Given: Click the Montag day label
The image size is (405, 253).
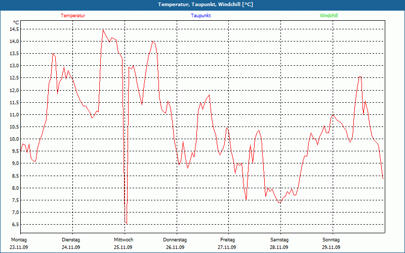Looking at the screenshot, I should coord(19,240).
